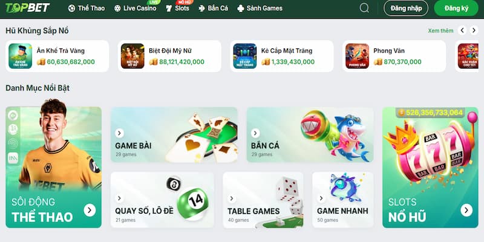Launch the Phong Vân game icon
484x242 pixels.
[x=357, y=56]
